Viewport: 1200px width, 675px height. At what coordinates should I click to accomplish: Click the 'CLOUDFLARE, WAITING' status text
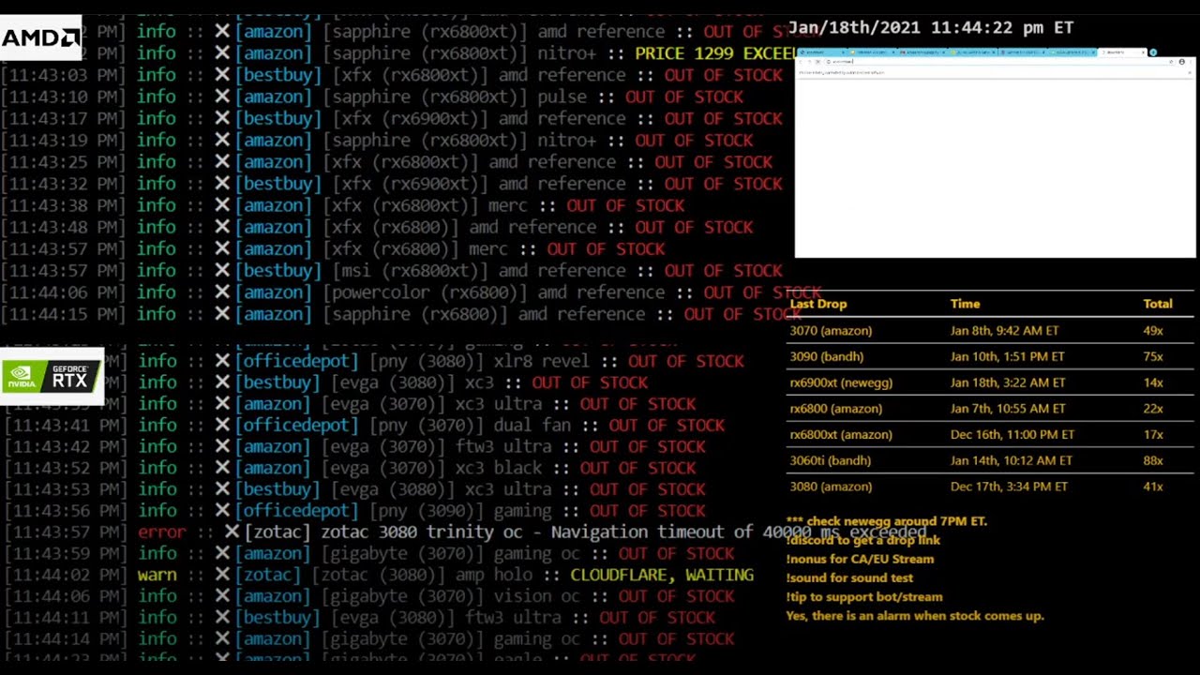662,575
